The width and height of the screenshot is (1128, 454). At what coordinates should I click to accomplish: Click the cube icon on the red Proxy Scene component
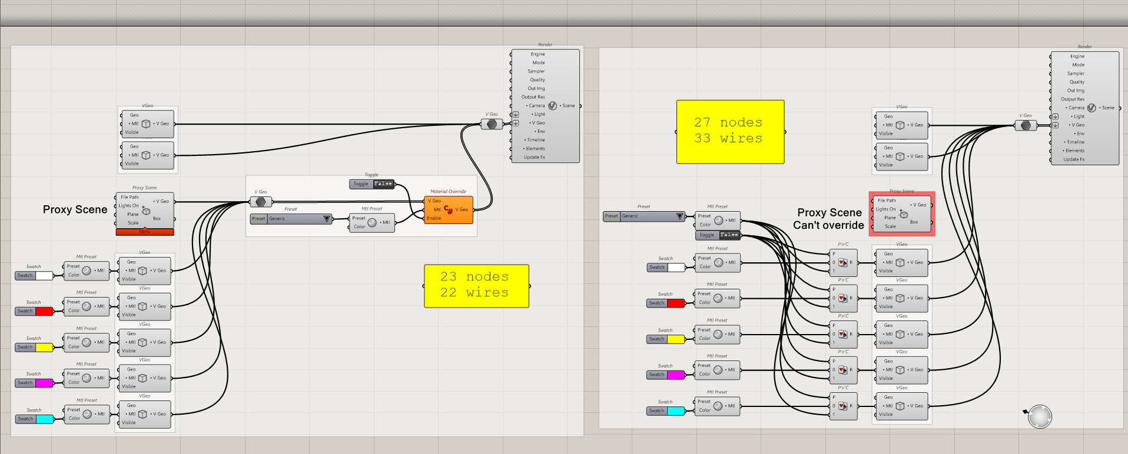(904, 214)
